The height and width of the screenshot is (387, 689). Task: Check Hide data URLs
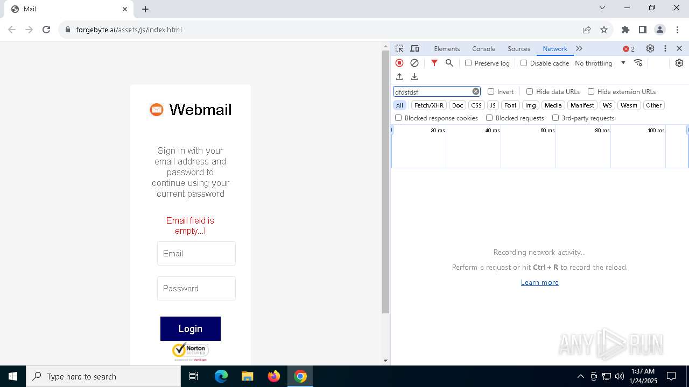[x=530, y=91]
